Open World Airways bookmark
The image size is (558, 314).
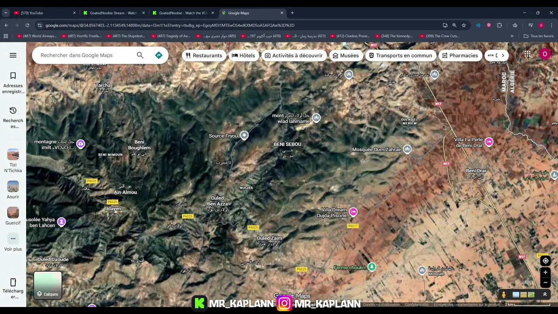pos(37,36)
